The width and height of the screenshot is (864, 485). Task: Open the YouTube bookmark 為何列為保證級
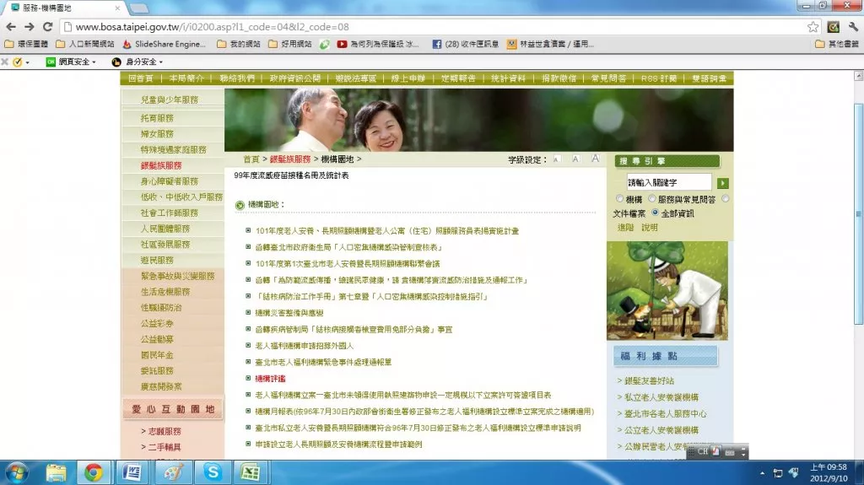coord(378,44)
